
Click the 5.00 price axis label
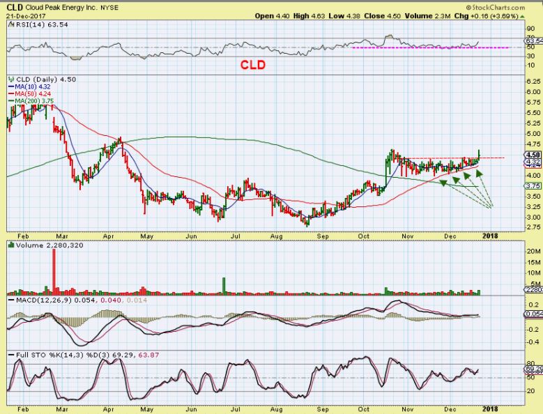(x=533, y=134)
